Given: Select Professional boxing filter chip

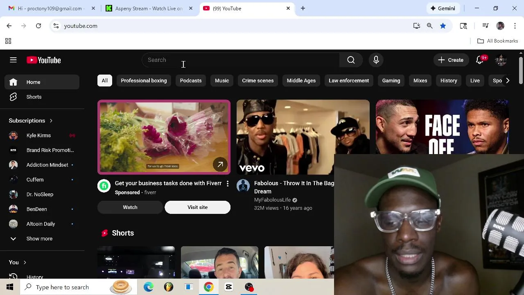Looking at the screenshot, I should [x=144, y=81].
